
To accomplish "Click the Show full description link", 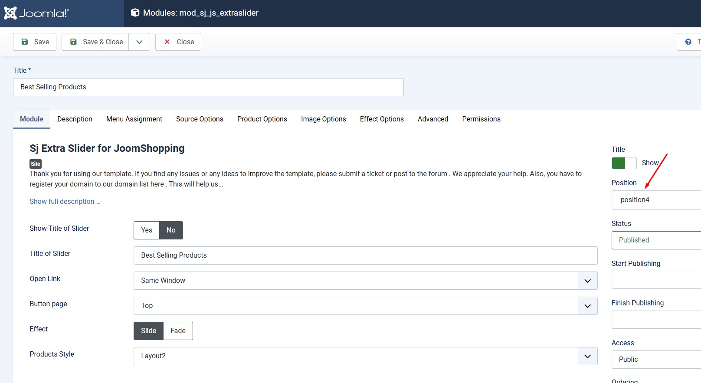I will click(x=65, y=201).
